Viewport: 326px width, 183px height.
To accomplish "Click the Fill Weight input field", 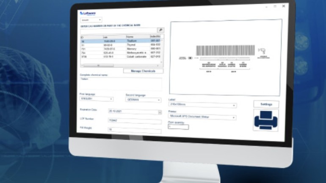I will click(135, 130).
